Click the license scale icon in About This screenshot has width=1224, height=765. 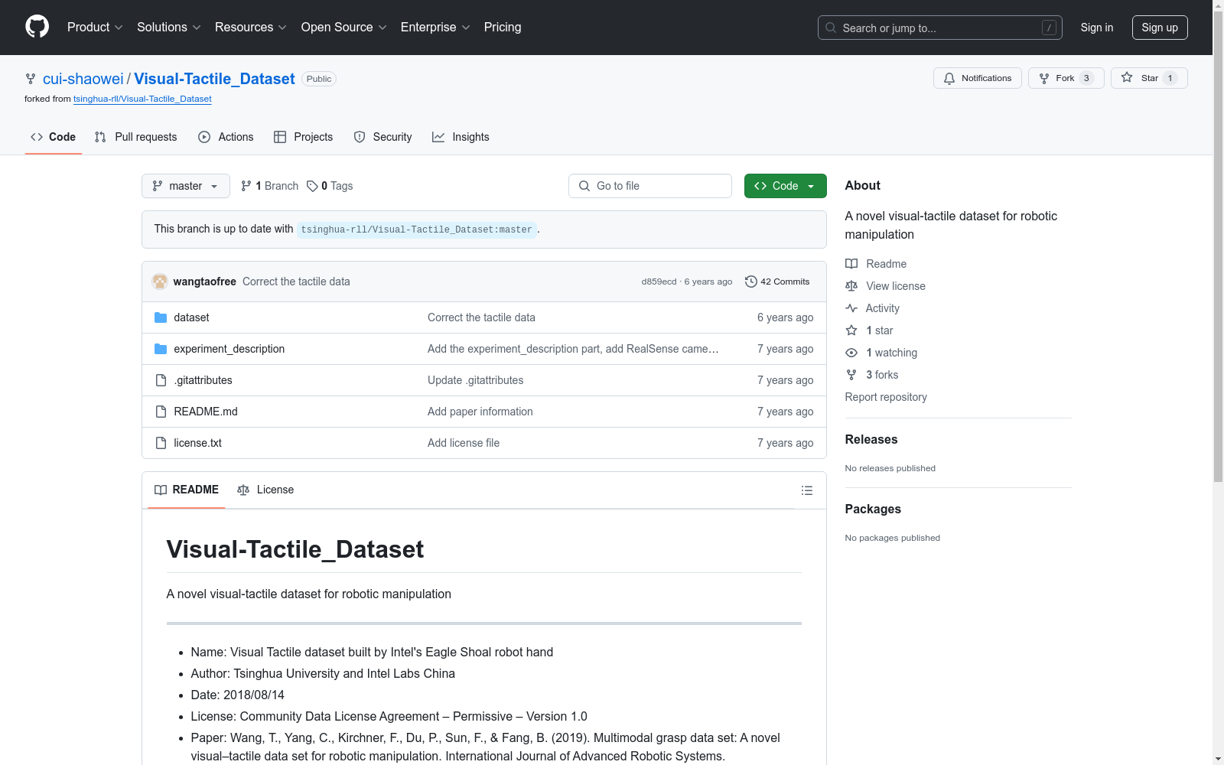tap(851, 286)
